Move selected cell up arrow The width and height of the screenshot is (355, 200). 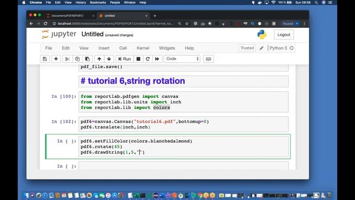99,59
